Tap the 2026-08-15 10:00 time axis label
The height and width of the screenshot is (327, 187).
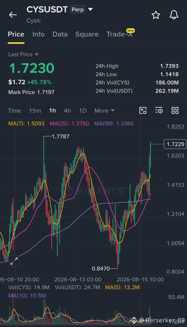[140, 279]
